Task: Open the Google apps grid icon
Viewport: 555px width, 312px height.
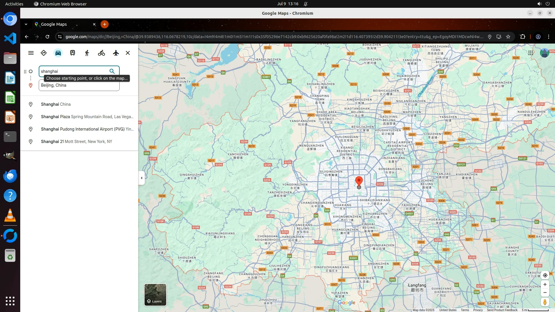Action: click(531, 53)
